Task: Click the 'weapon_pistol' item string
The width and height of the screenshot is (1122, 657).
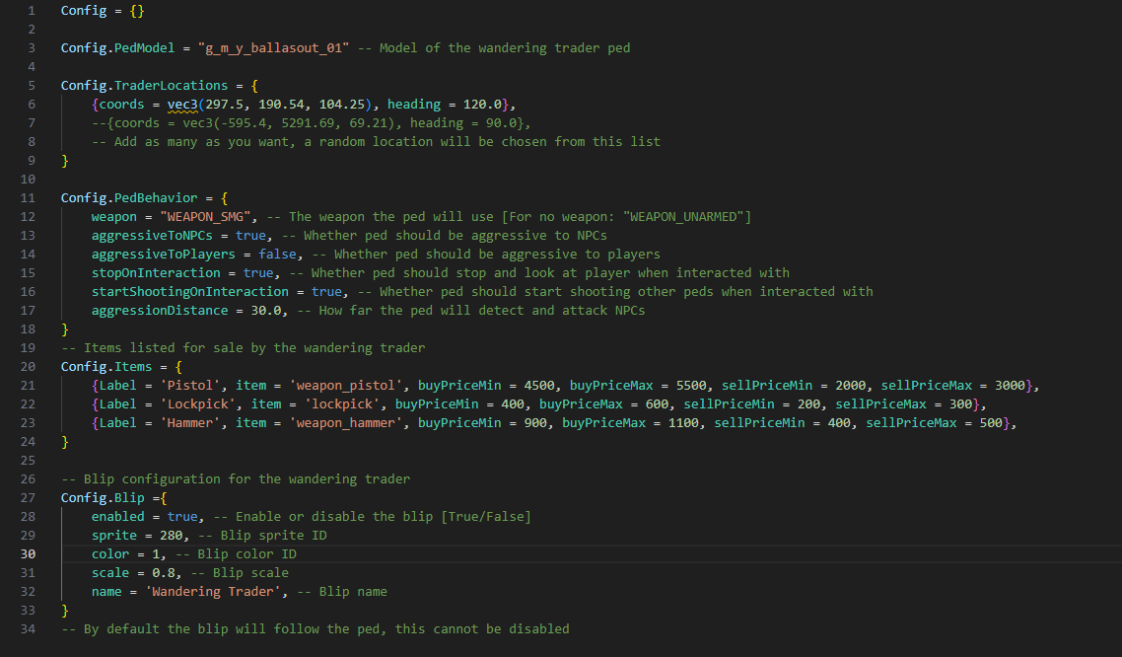Action: tap(346, 386)
